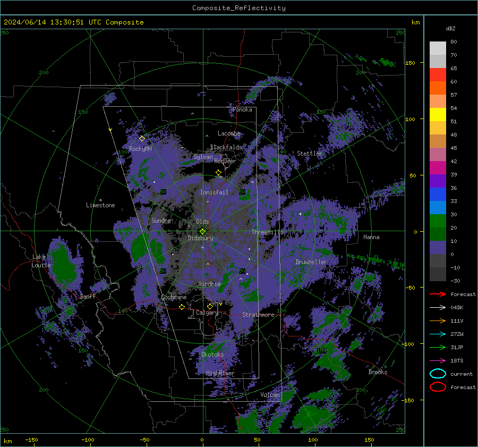478x447 pixels.
Task: Click the orange 111V arrow legend icon
Action: click(438, 321)
